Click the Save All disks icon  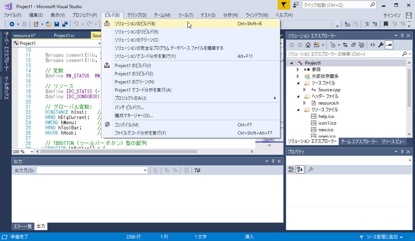click(65, 24)
